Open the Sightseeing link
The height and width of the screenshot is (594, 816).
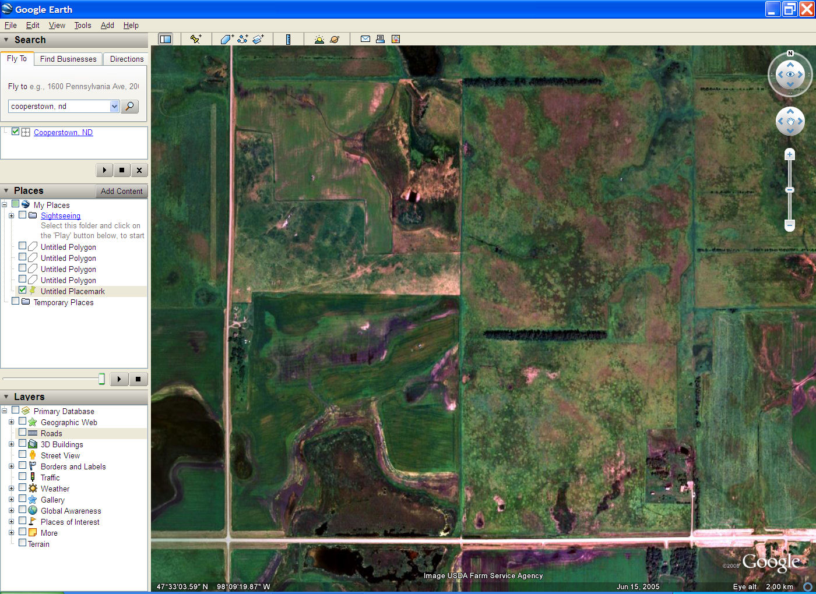click(61, 215)
